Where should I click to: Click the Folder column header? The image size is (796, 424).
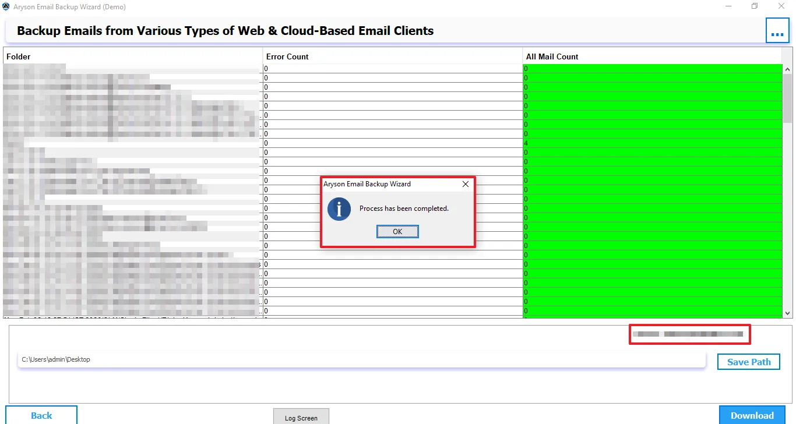(19, 56)
